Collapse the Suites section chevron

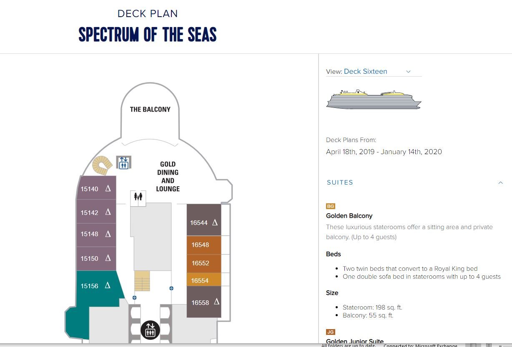pos(500,182)
